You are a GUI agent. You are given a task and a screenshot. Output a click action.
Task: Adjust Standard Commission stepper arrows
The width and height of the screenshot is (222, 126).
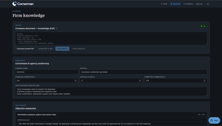point(75,80)
